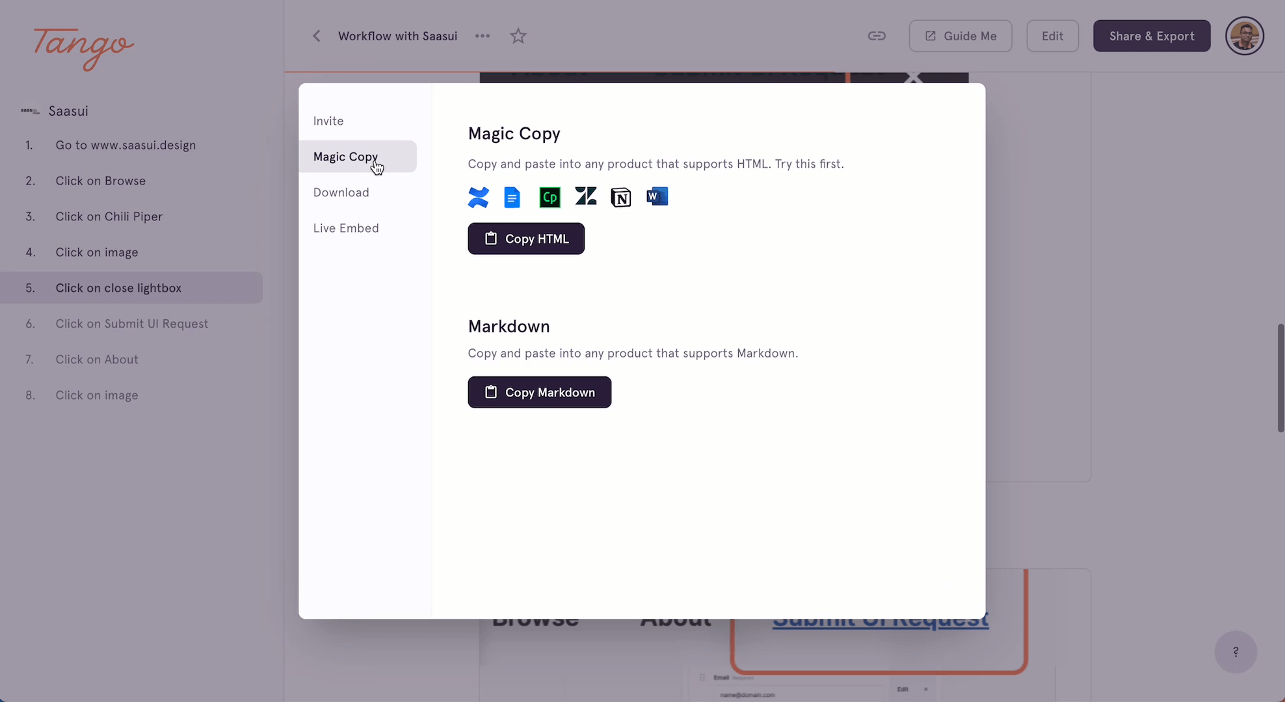The width and height of the screenshot is (1285, 702).
Task: Switch to the Download tab
Action: pyautogui.click(x=341, y=192)
